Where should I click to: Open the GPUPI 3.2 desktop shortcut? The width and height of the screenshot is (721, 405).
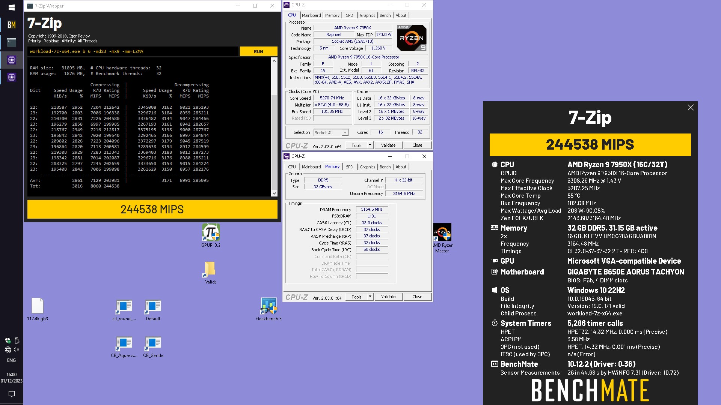pyautogui.click(x=211, y=235)
